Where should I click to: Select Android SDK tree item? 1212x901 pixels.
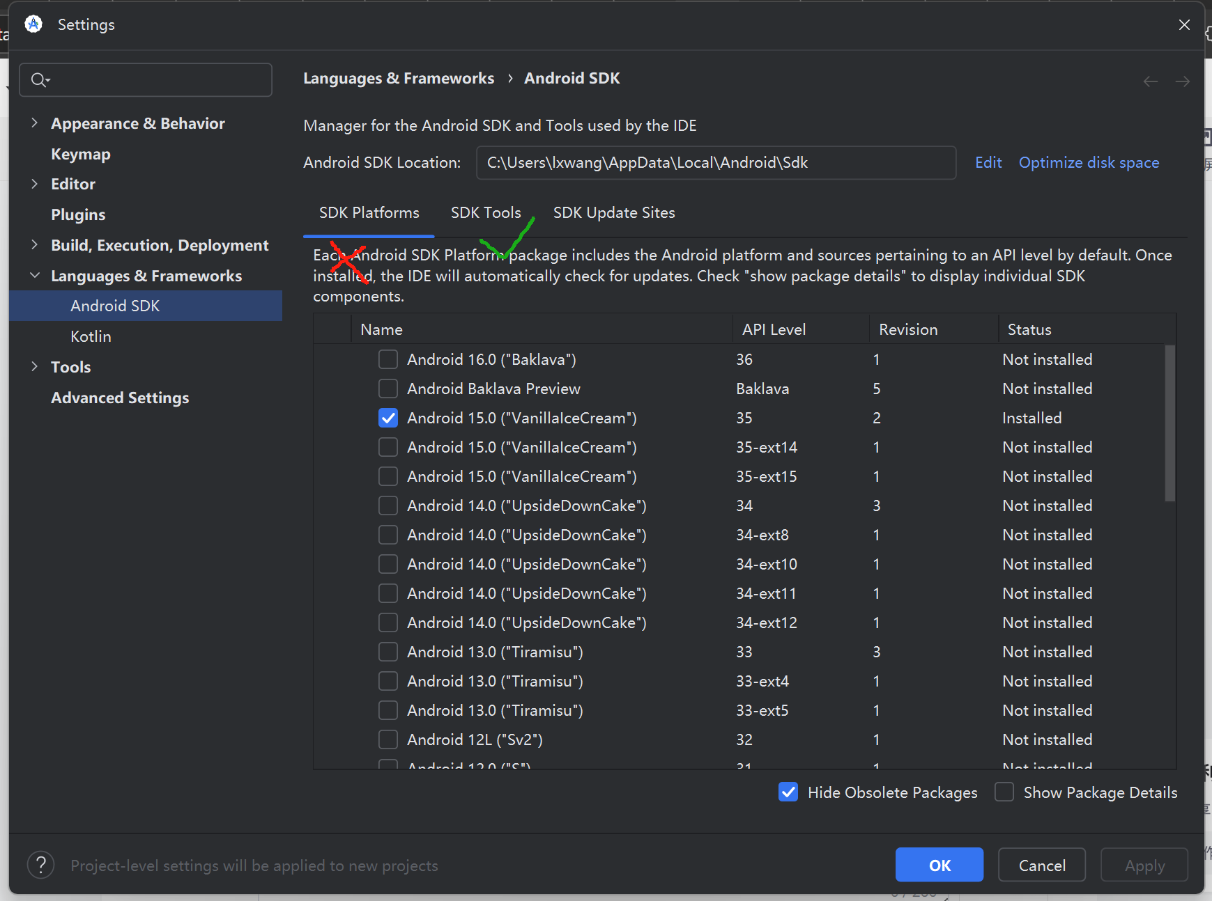click(146, 306)
